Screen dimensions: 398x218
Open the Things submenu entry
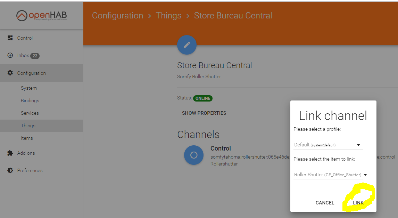pos(42,126)
